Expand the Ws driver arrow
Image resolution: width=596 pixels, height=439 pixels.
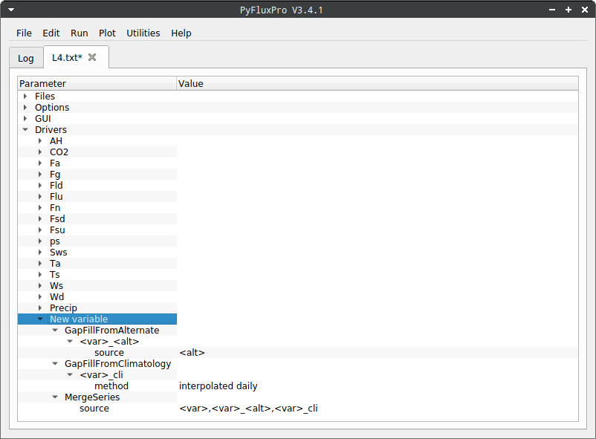tap(40, 285)
